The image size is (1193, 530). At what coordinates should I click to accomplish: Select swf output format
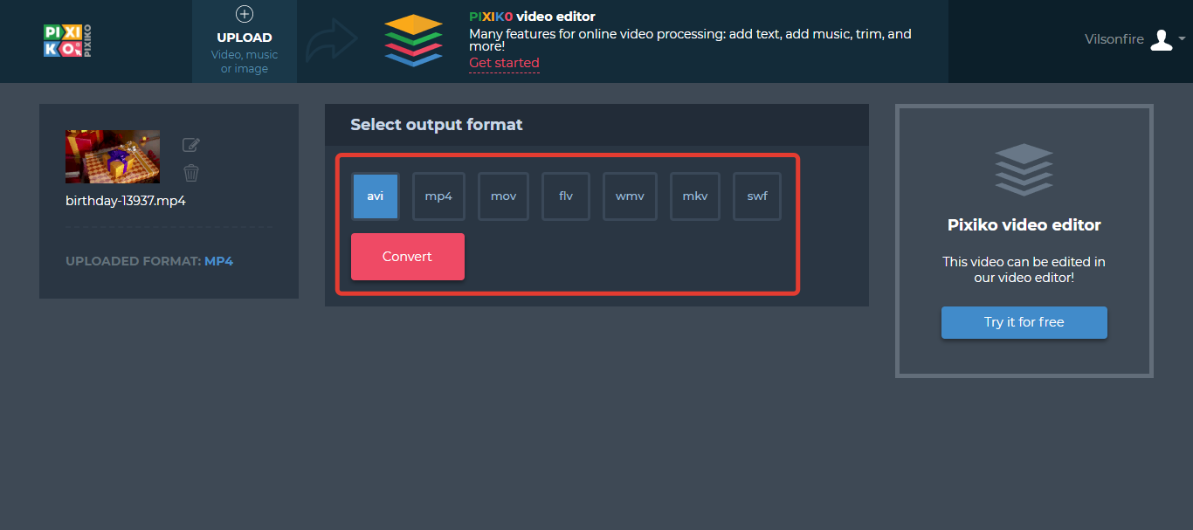pos(757,196)
